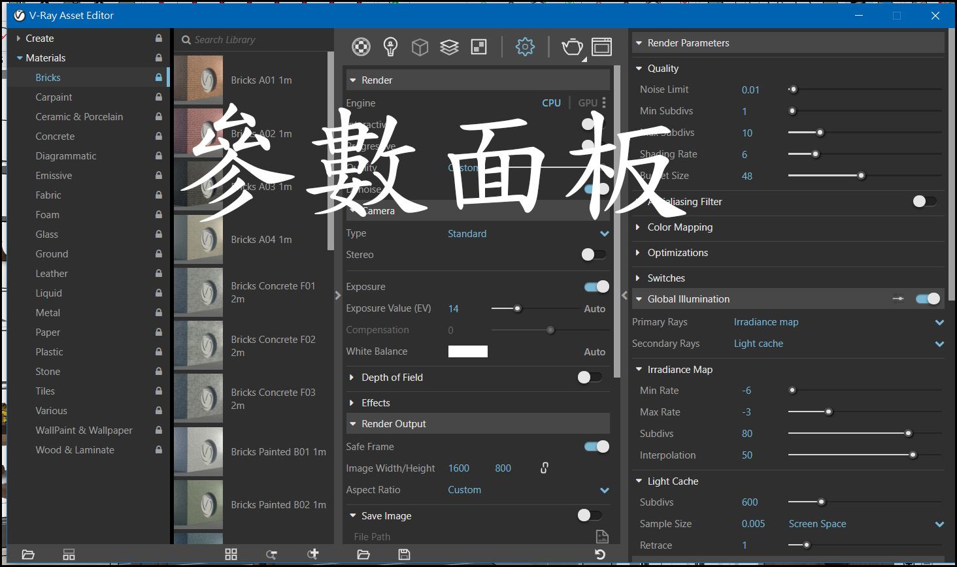Enable the Depth of Field switch
This screenshot has width=957, height=567.
point(590,377)
